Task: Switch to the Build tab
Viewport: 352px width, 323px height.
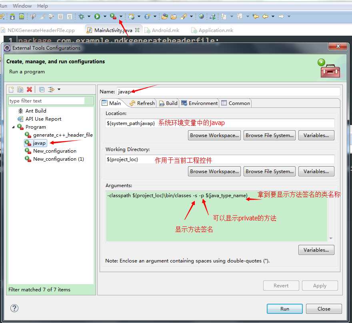Action: tap(168, 103)
